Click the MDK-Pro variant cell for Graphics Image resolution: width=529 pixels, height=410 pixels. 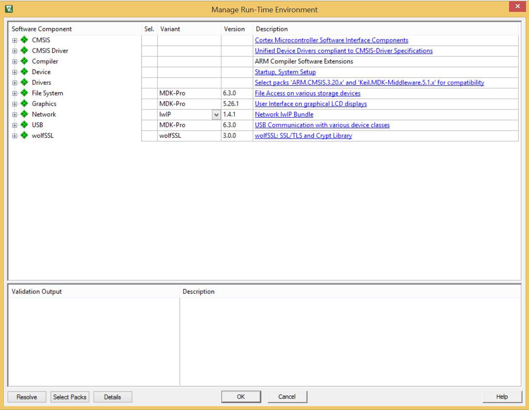(189, 104)
